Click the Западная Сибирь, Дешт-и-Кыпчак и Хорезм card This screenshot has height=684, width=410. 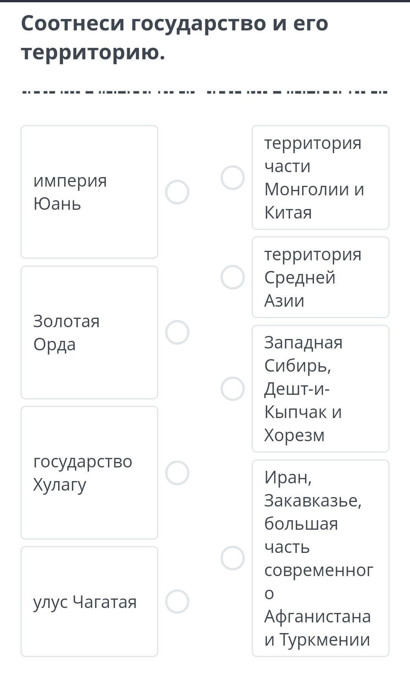[x=320, y=388]
